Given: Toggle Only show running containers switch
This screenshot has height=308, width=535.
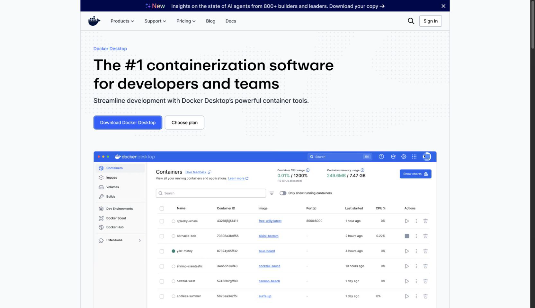Looking at the screenshot, I should click(283, 193).
